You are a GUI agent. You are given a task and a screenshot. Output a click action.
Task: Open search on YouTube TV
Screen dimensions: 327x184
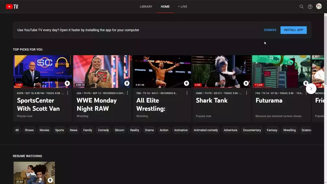point(301,6)
